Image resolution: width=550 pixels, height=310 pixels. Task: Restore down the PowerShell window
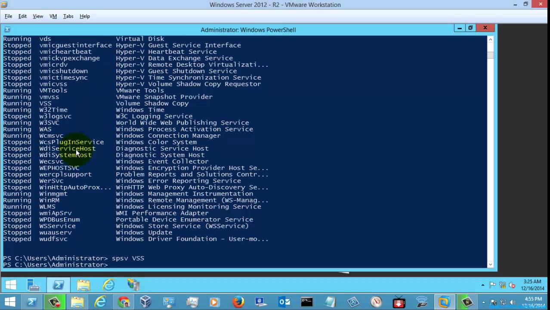[x=470, y=28]
